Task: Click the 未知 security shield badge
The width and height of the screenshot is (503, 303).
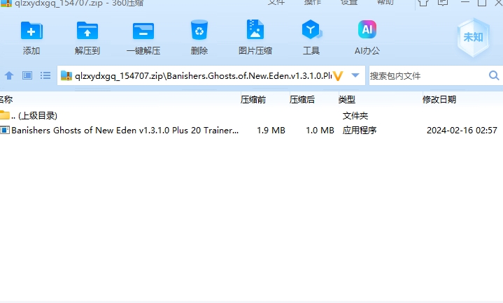Action: 473,38
